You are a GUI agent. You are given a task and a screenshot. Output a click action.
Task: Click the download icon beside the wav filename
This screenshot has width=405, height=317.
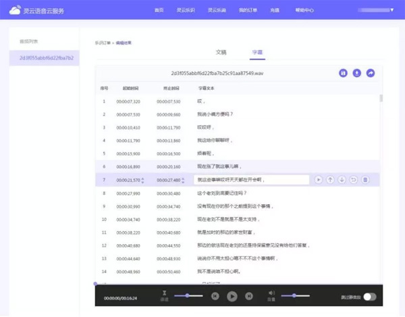pyautogui.click(x=356, y=73)
